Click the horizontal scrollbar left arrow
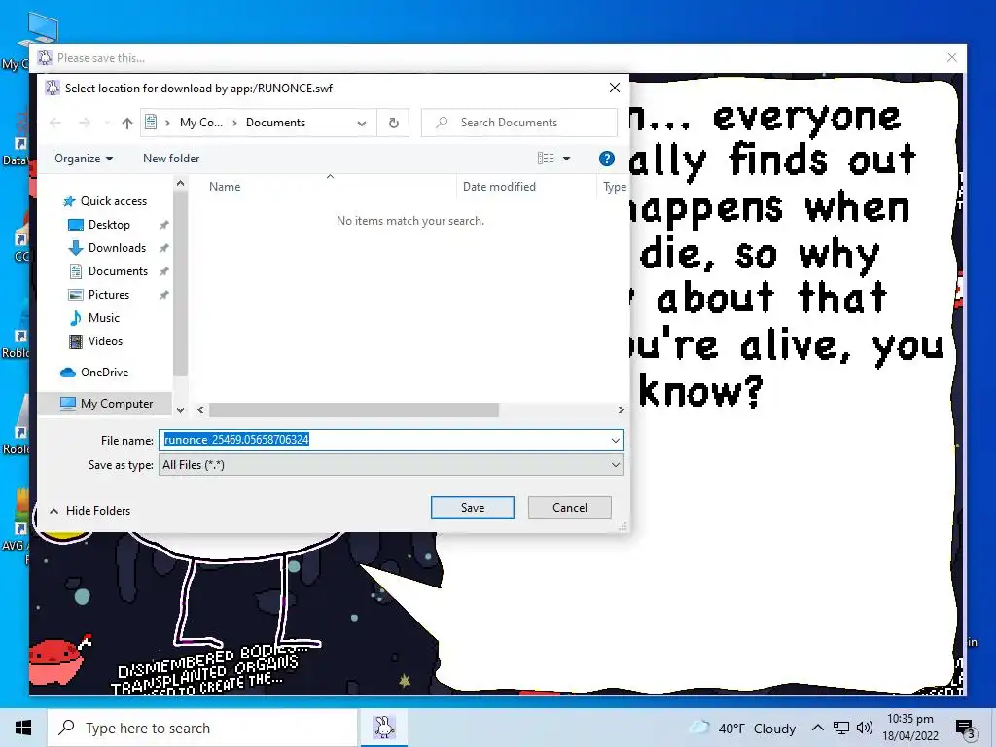 pyautogui.click(x=200, y=410)
